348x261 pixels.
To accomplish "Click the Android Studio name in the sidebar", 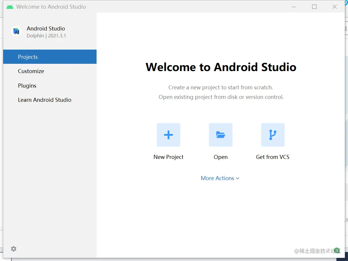I will tap(46, 28).
